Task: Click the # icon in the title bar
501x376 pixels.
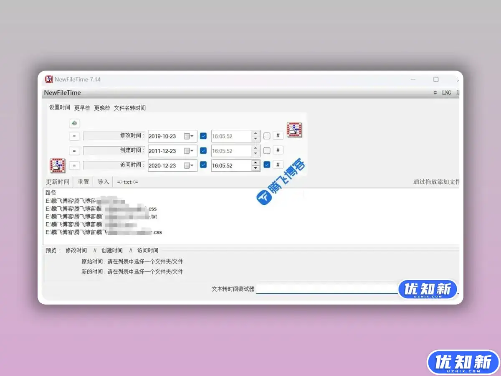Action: tap(435, 92)
